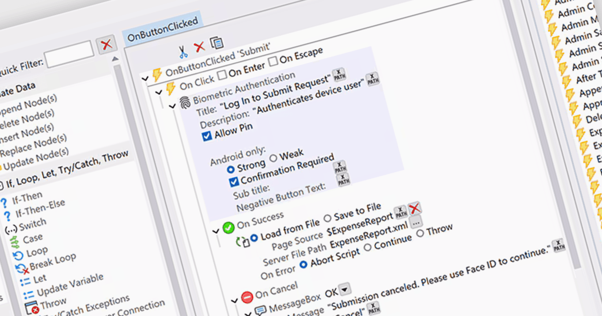
Task: Click XPath button after the cancel message
Action: pos(558,246)
